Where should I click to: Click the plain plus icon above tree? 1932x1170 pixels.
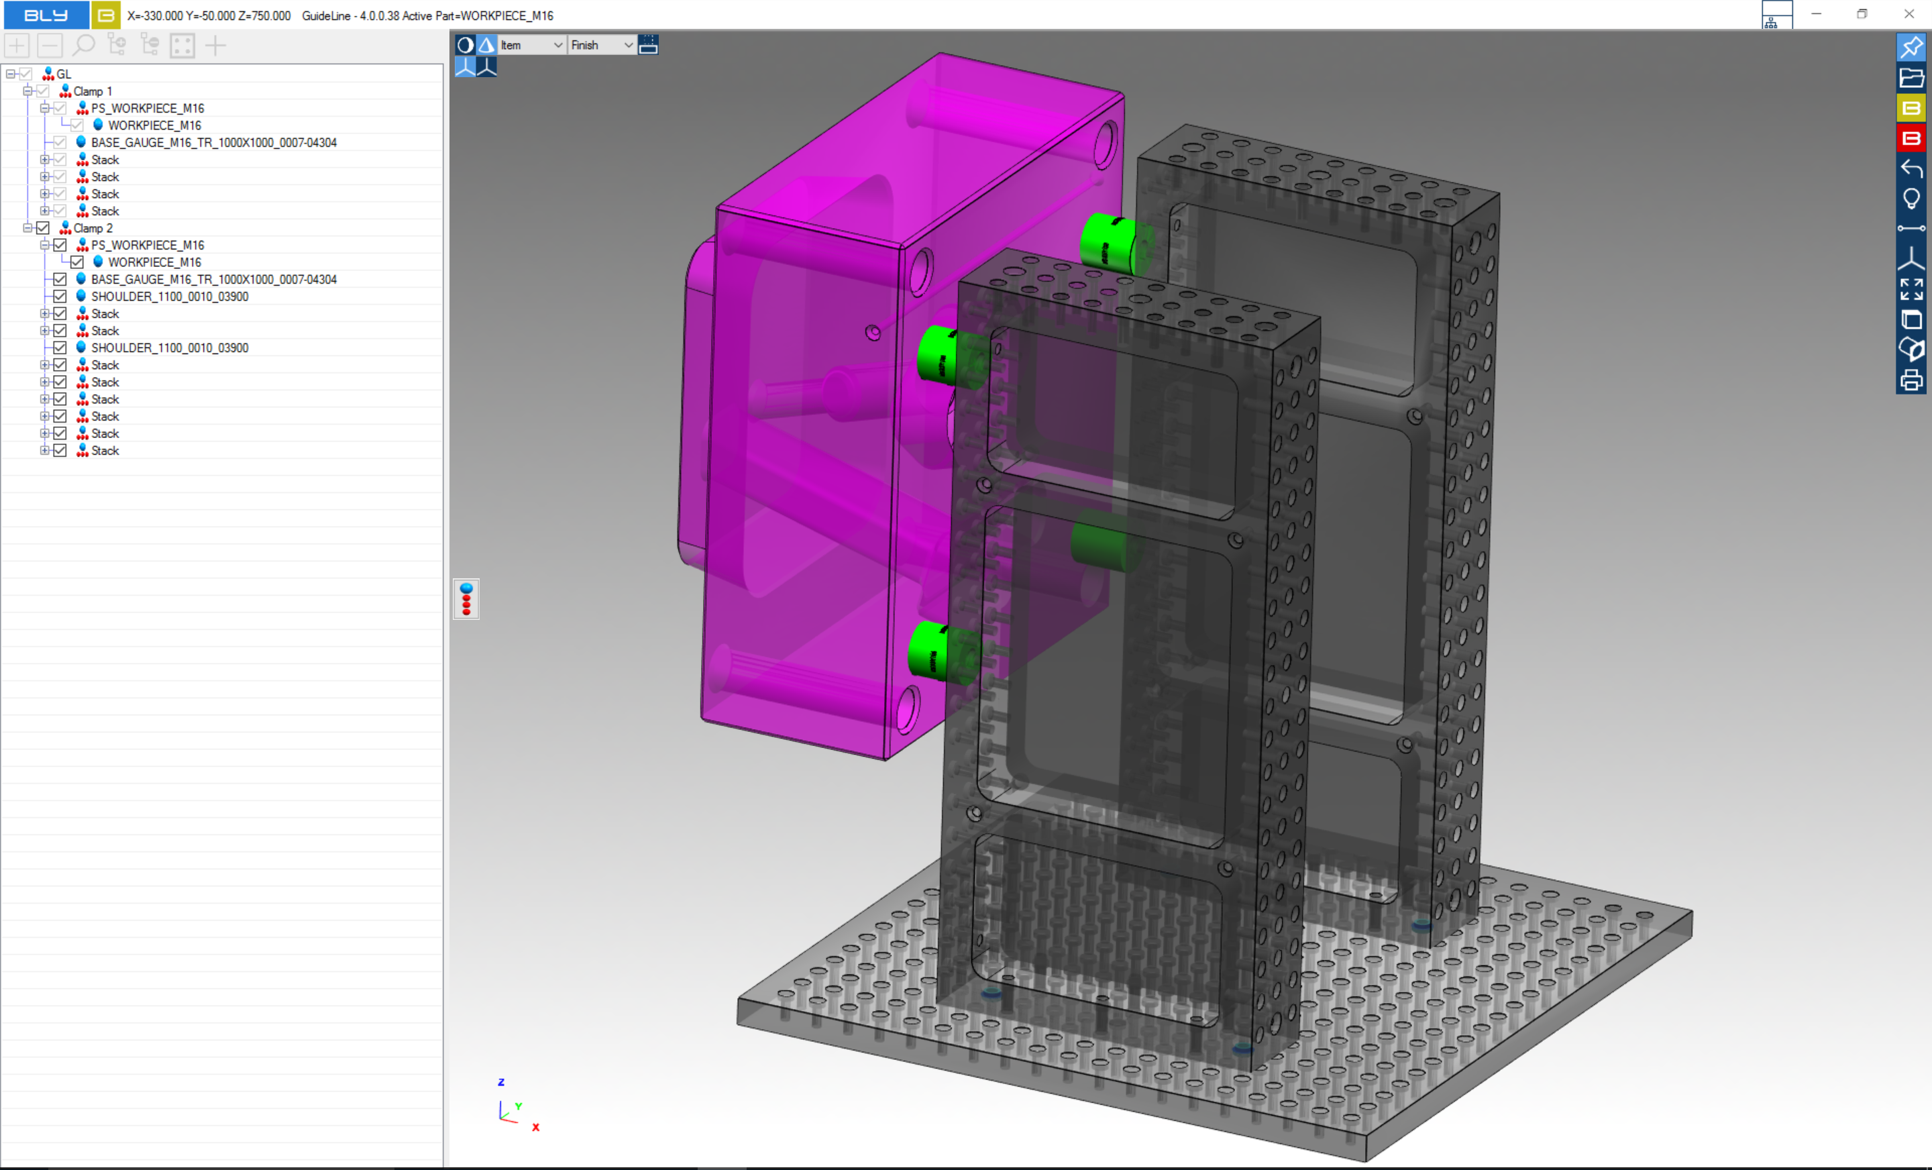click(215, 46)
